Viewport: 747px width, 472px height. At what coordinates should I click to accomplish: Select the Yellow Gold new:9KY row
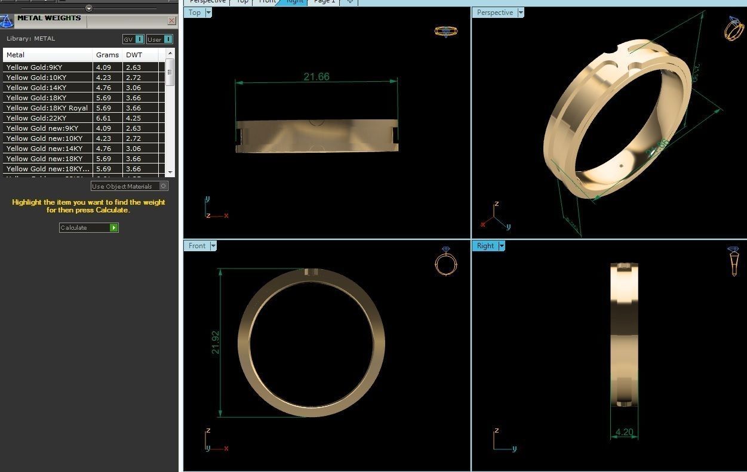(x=84, y=128)
